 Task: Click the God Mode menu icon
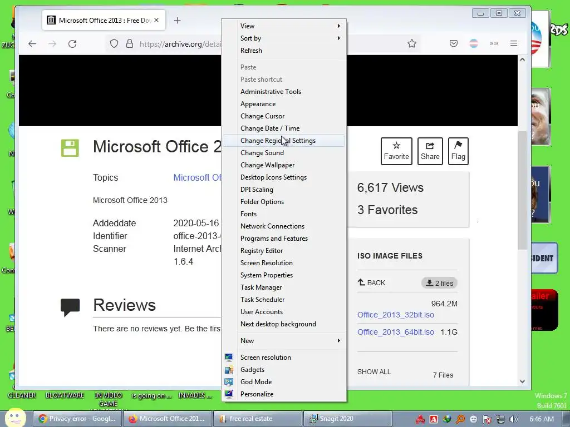pos(229,381)
